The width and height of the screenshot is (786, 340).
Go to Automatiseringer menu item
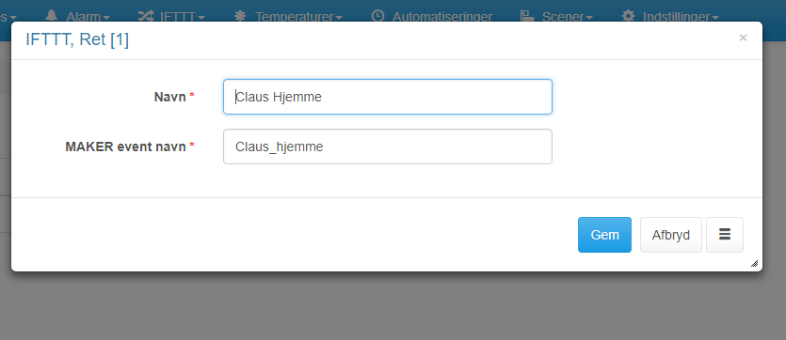(442, 17)
